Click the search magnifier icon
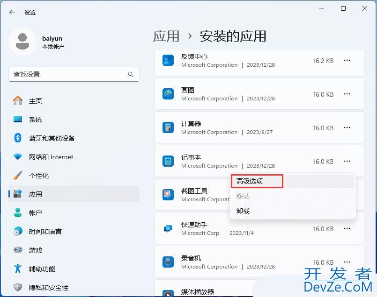 tap(131, 74)
